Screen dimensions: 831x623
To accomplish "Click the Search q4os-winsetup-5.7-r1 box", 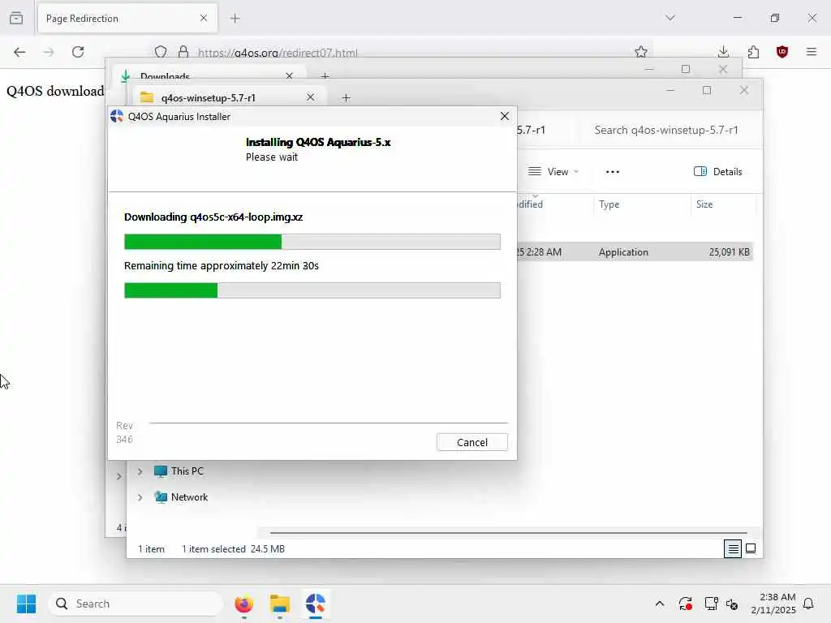I will point(665,131).
